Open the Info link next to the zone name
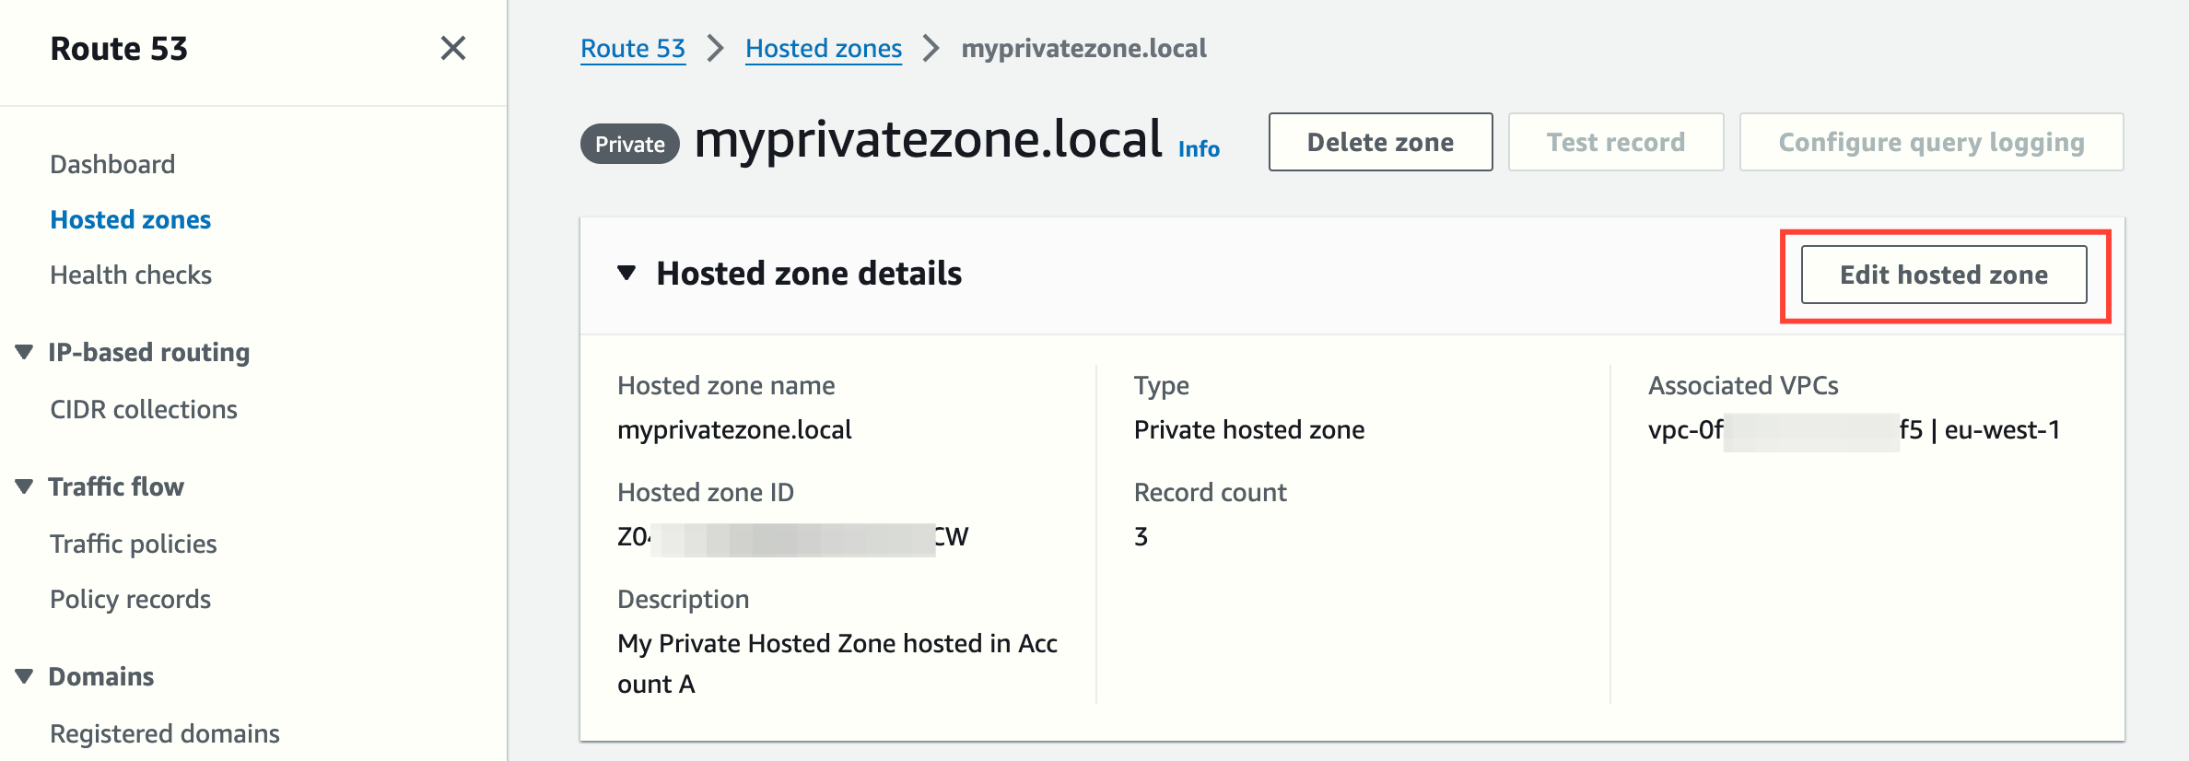Screen dimensions: 2189x761 1199,148
